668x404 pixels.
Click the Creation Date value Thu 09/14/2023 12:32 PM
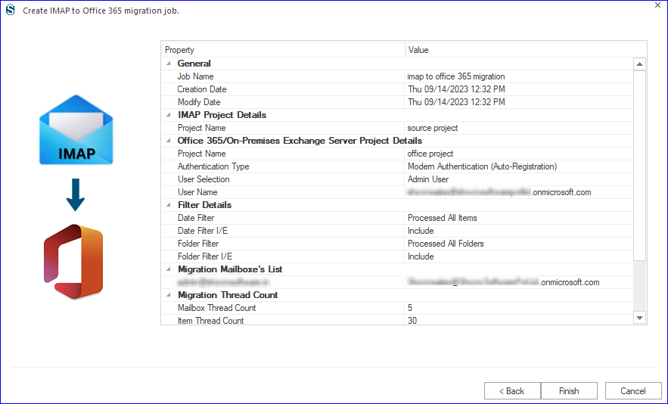(x=456, y=89)
